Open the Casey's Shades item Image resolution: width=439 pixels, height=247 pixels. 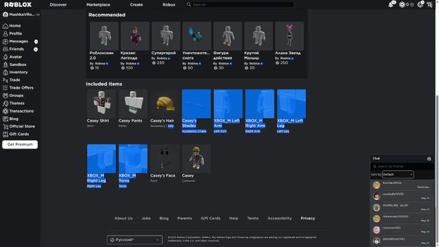point(196,111)
